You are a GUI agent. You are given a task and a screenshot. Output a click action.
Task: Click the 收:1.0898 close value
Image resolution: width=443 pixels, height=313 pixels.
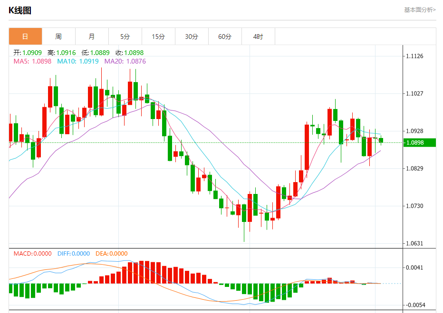pos(129,53)
